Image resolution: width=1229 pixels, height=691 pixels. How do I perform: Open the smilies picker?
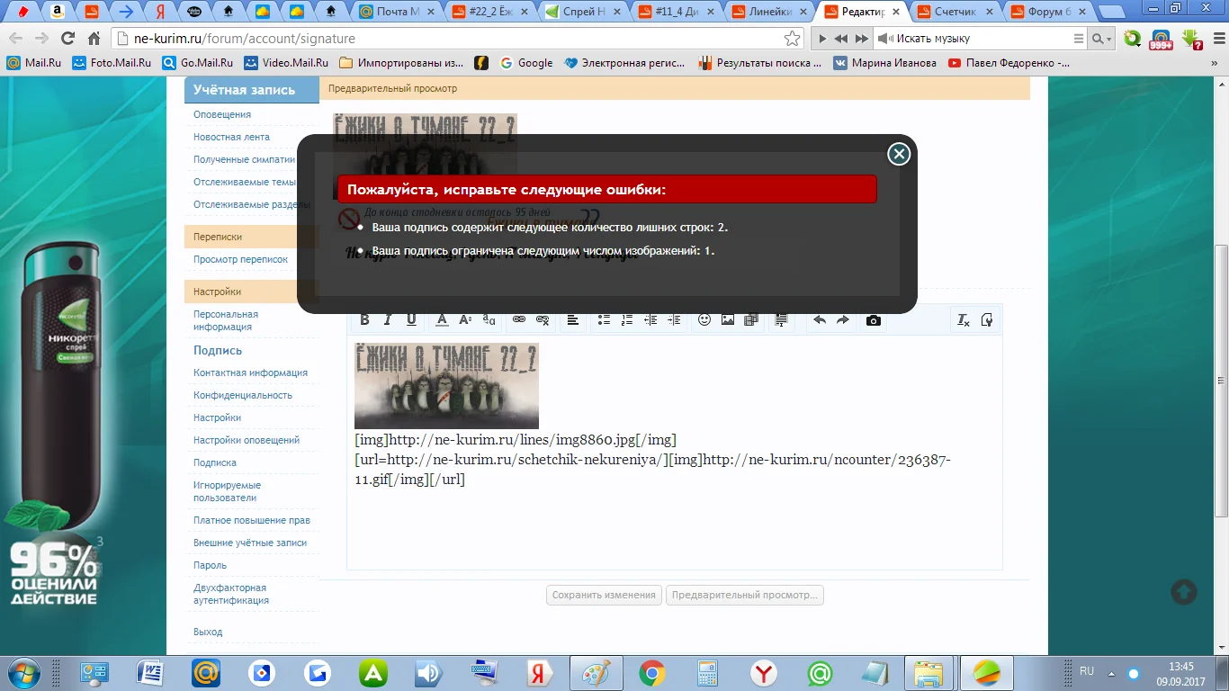coord(704,319)
